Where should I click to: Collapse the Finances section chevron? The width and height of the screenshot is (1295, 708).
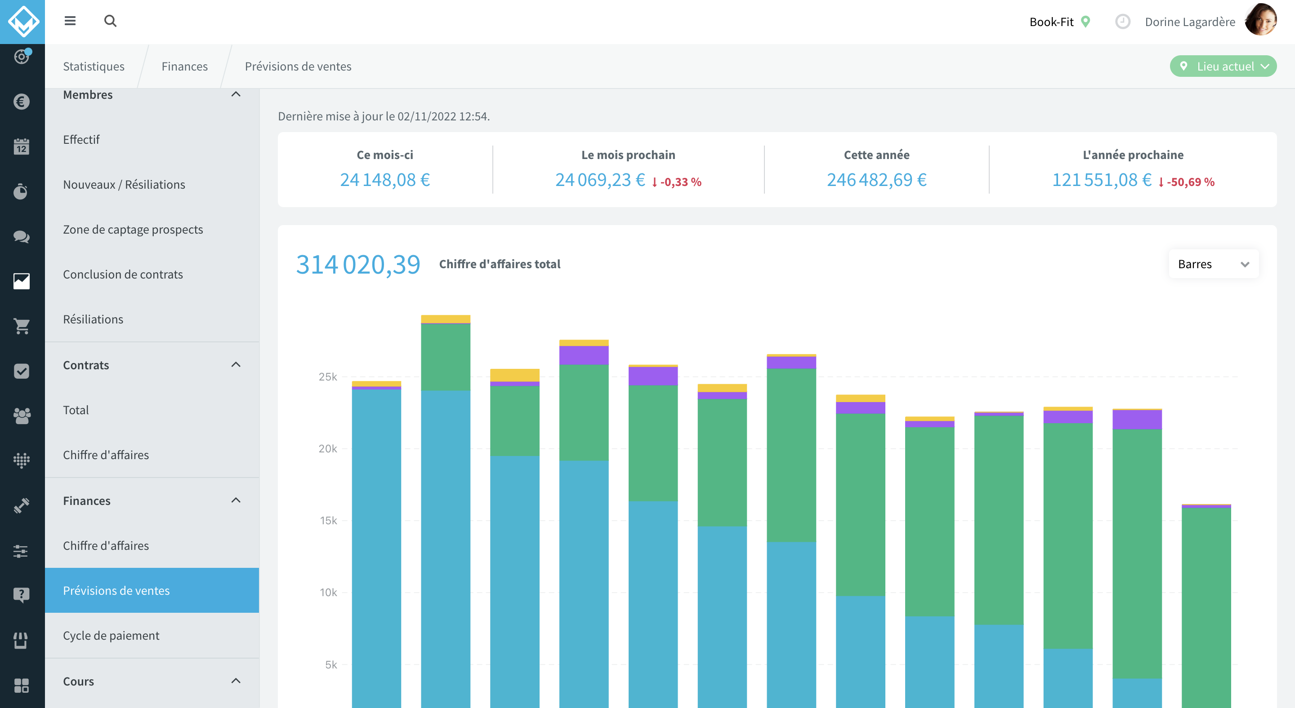(236, 500)
